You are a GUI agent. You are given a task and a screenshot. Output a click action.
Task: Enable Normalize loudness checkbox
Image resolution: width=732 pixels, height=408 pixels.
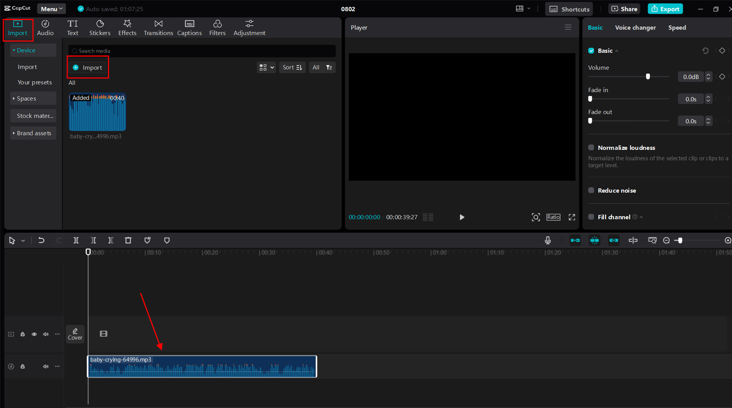pyautogui.click(x=591, y=148)
